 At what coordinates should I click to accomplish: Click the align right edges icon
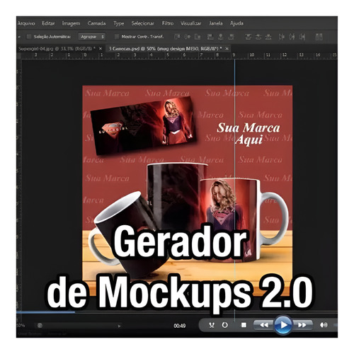(x=231, y=37)
